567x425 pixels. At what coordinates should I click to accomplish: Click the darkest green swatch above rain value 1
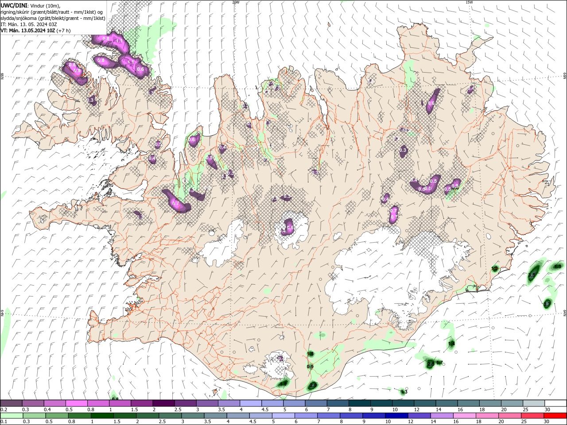click(102, 416)
